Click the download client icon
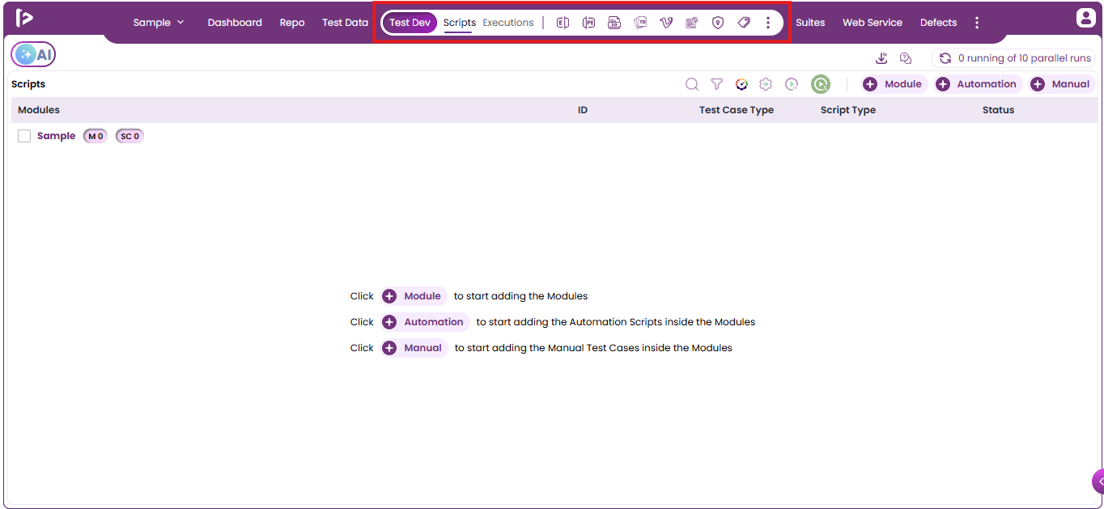1104x509 pixels. [x=881, y=58]
